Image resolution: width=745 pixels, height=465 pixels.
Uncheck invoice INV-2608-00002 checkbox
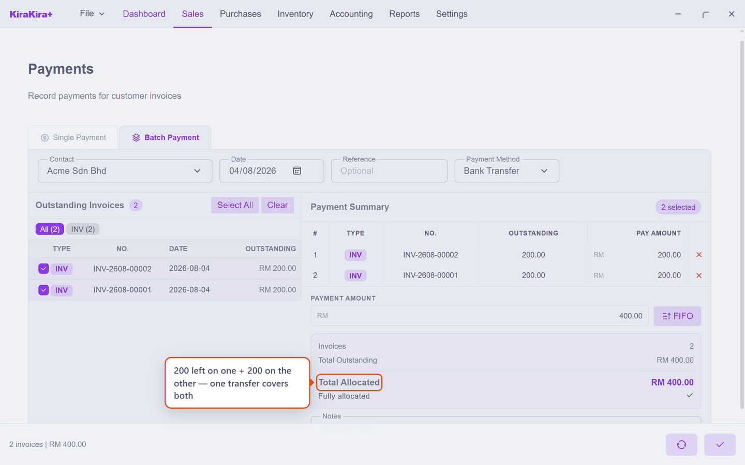click(43, 269)
